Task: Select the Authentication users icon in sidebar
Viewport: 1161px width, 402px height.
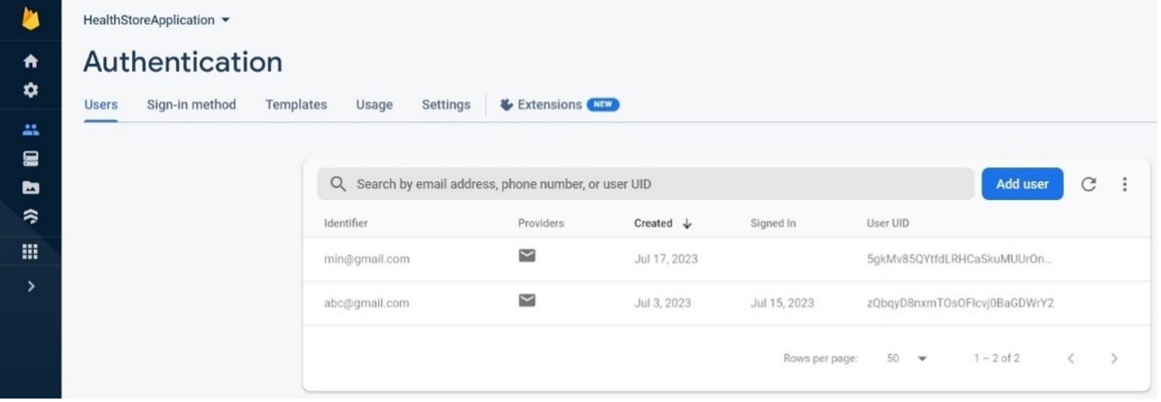Action: (x=30, y=130)
